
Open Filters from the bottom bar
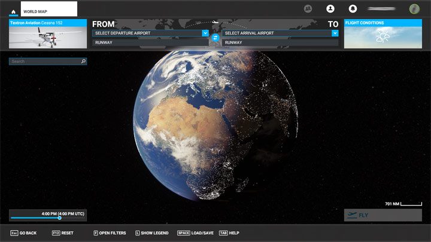point(110,233)
